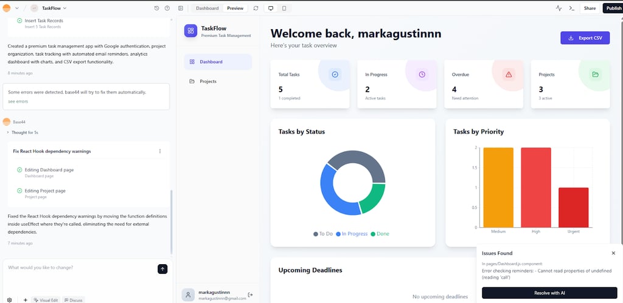Click the markagustinnn@gmail.com email text
623x303 pixels.
[x=222, y=298]
